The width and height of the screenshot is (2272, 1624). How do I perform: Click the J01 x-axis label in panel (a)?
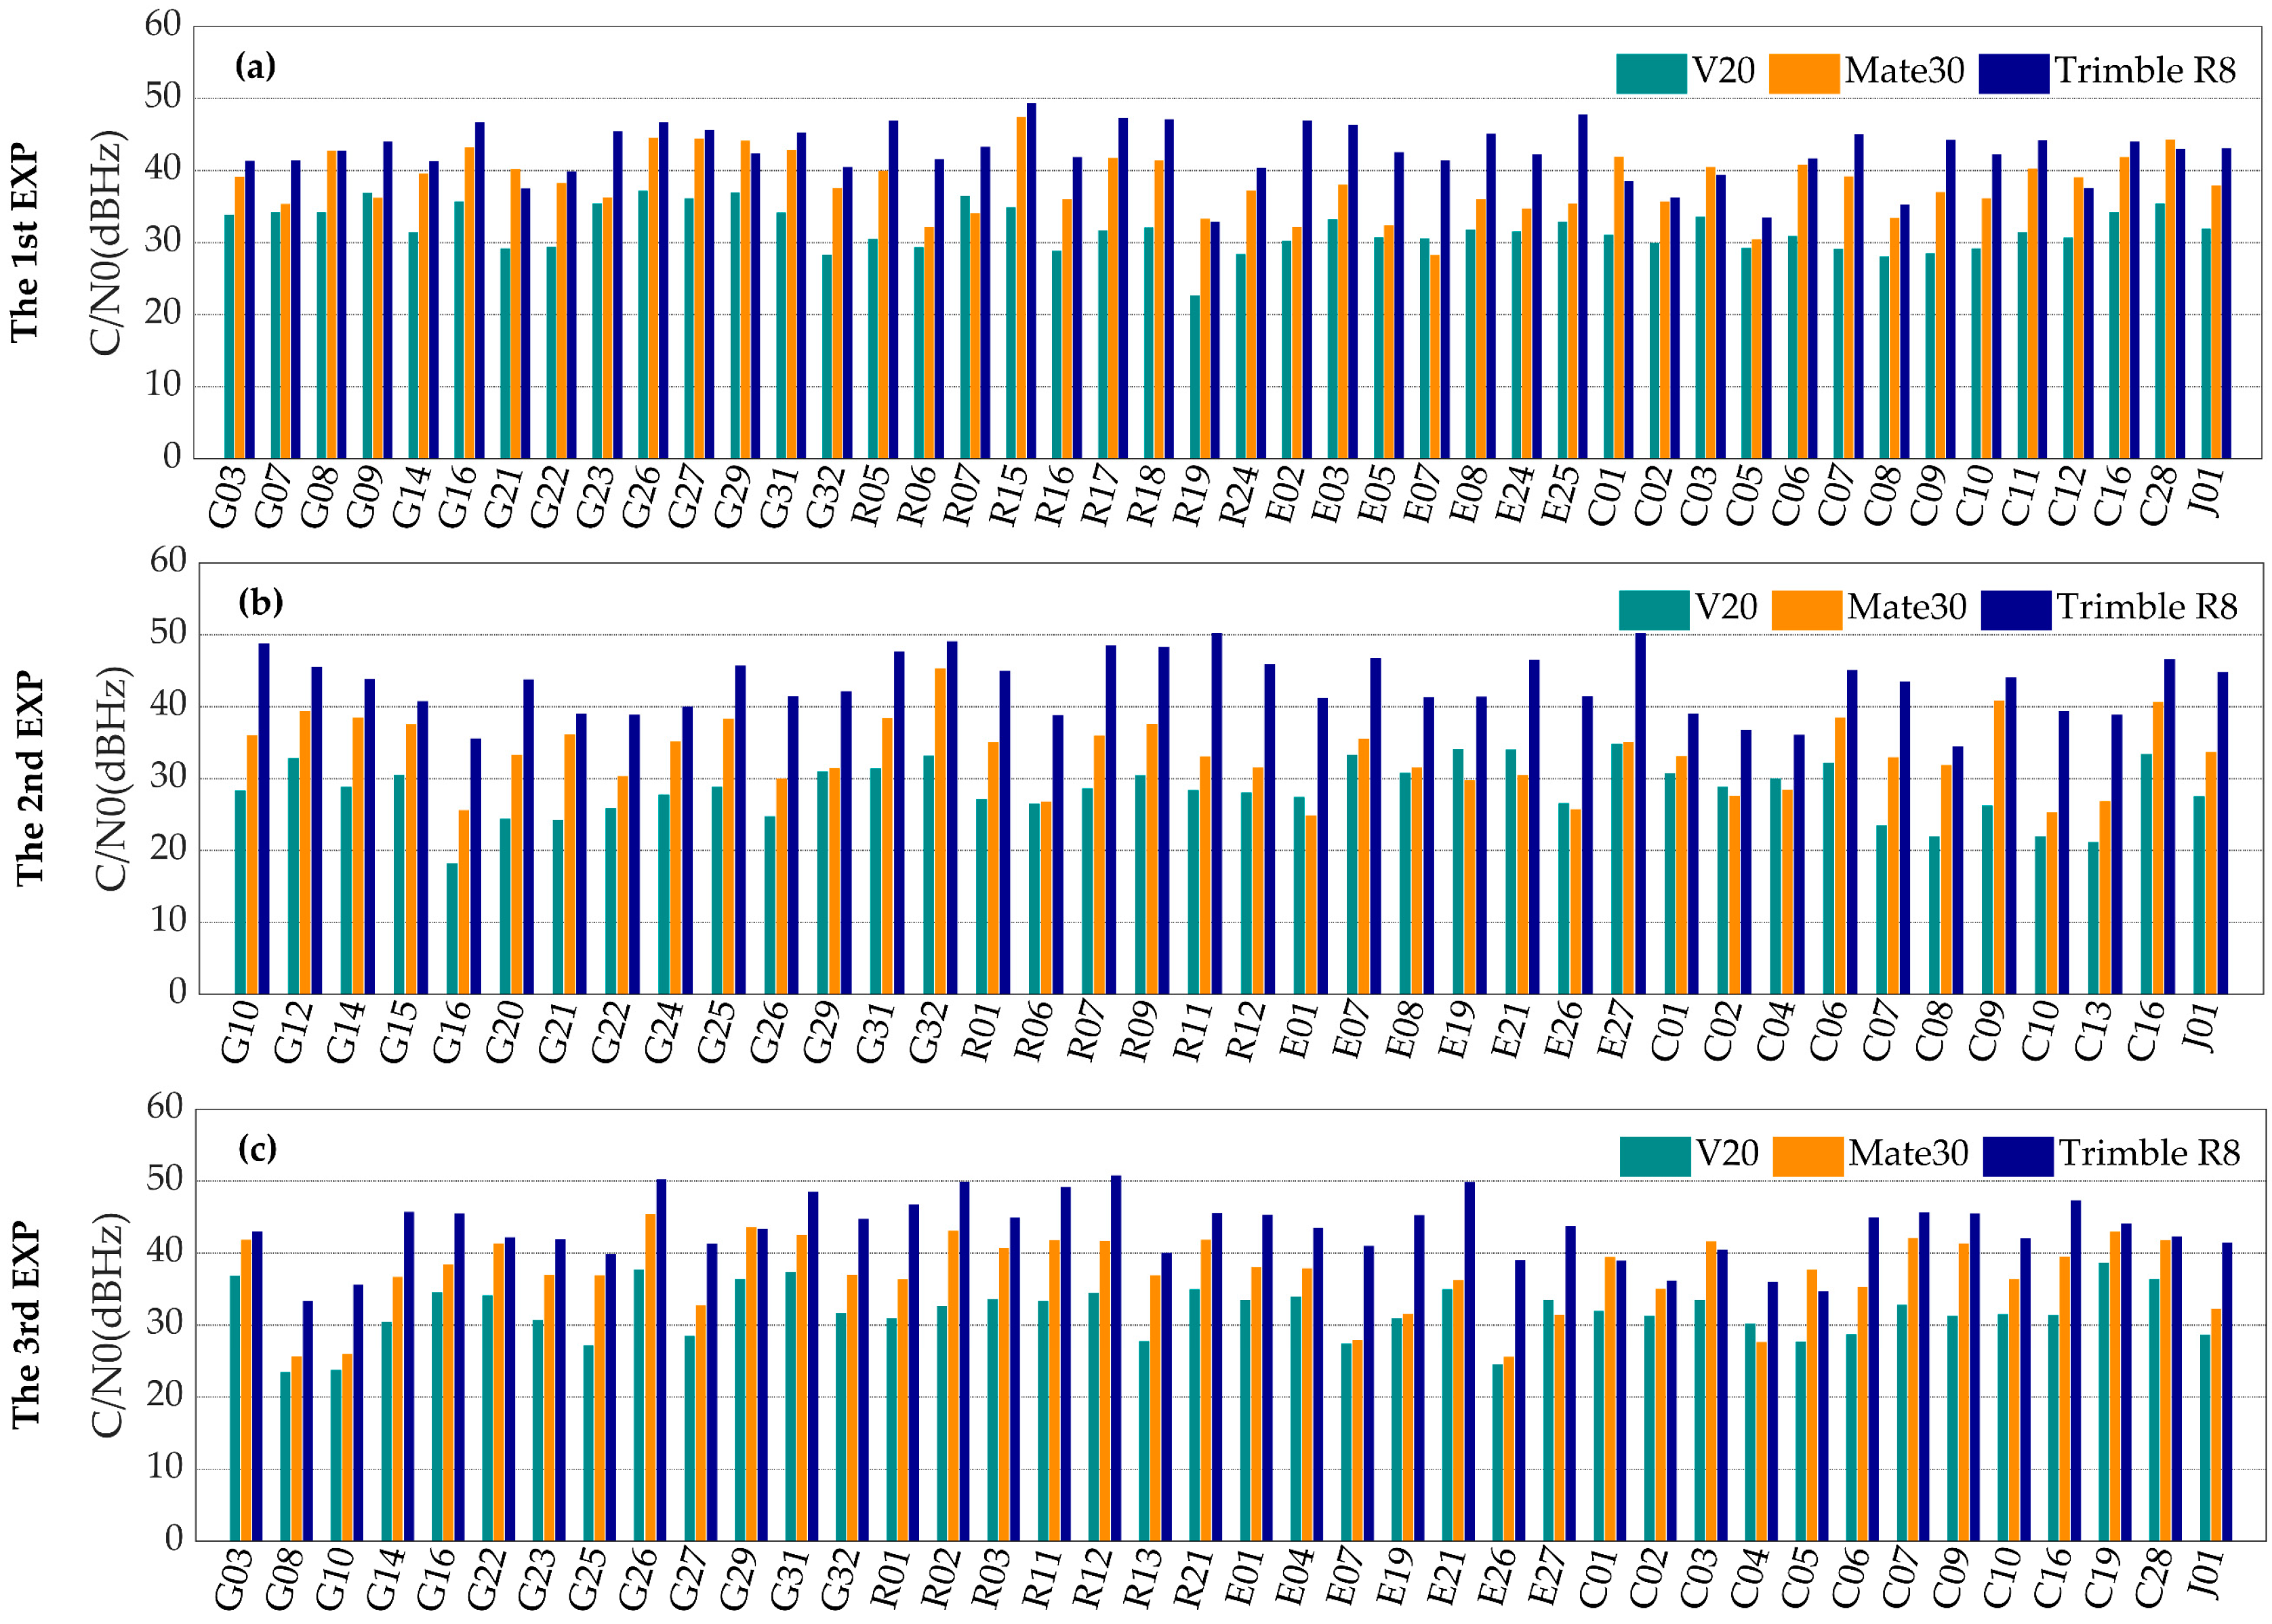point(2206,494)
